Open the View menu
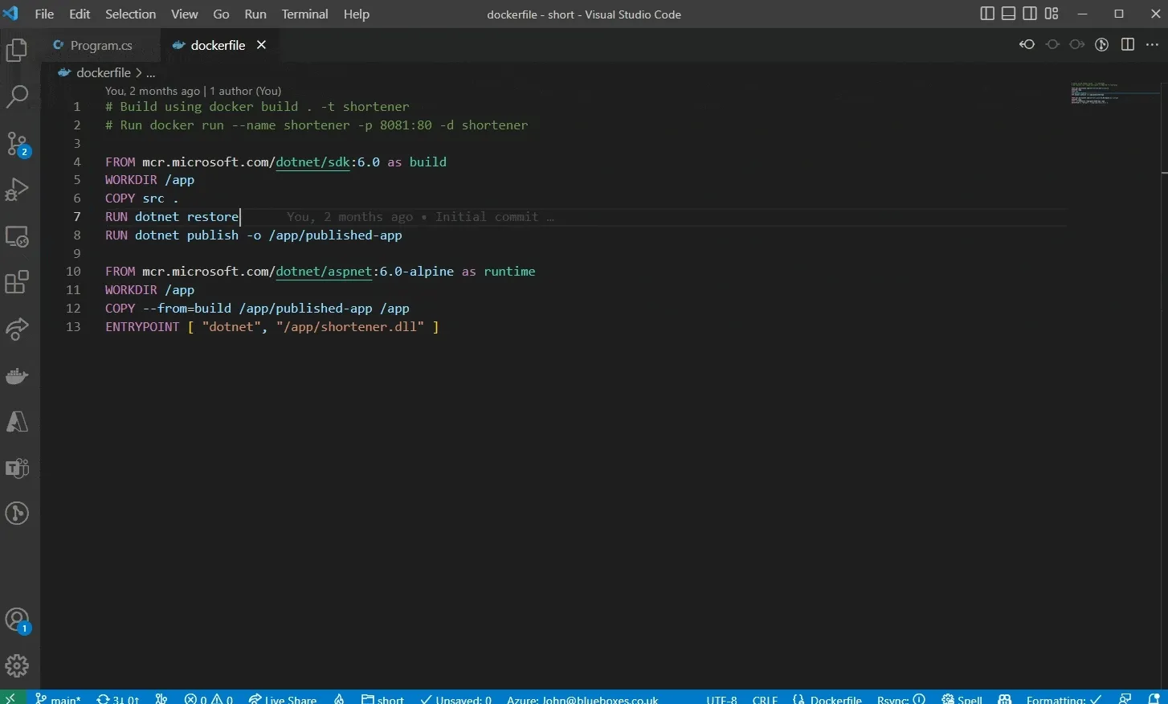The height and width of the screenshot is (704, 1168). click(184, 14)
